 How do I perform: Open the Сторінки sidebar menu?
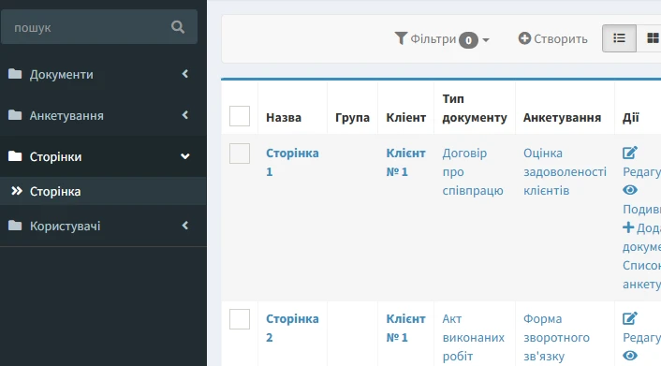[103, 156]
